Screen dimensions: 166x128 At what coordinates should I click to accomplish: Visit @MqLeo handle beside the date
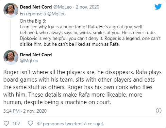tap(63, 7)
